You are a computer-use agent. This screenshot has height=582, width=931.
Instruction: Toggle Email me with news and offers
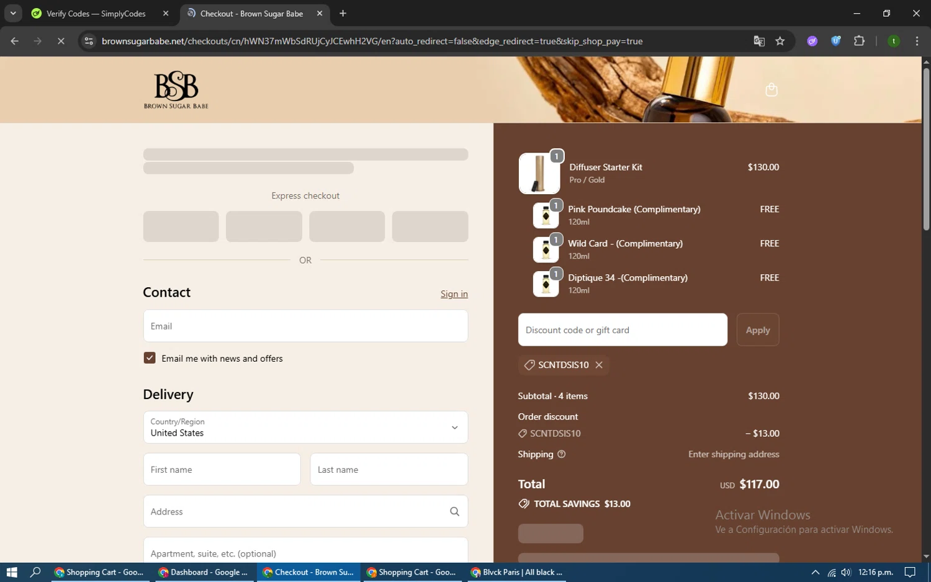(150, 358)
